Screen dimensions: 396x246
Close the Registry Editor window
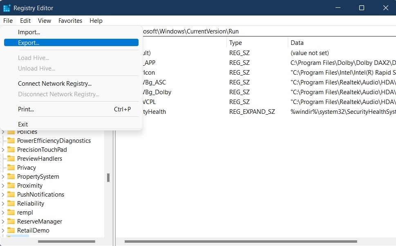point(385,8)
